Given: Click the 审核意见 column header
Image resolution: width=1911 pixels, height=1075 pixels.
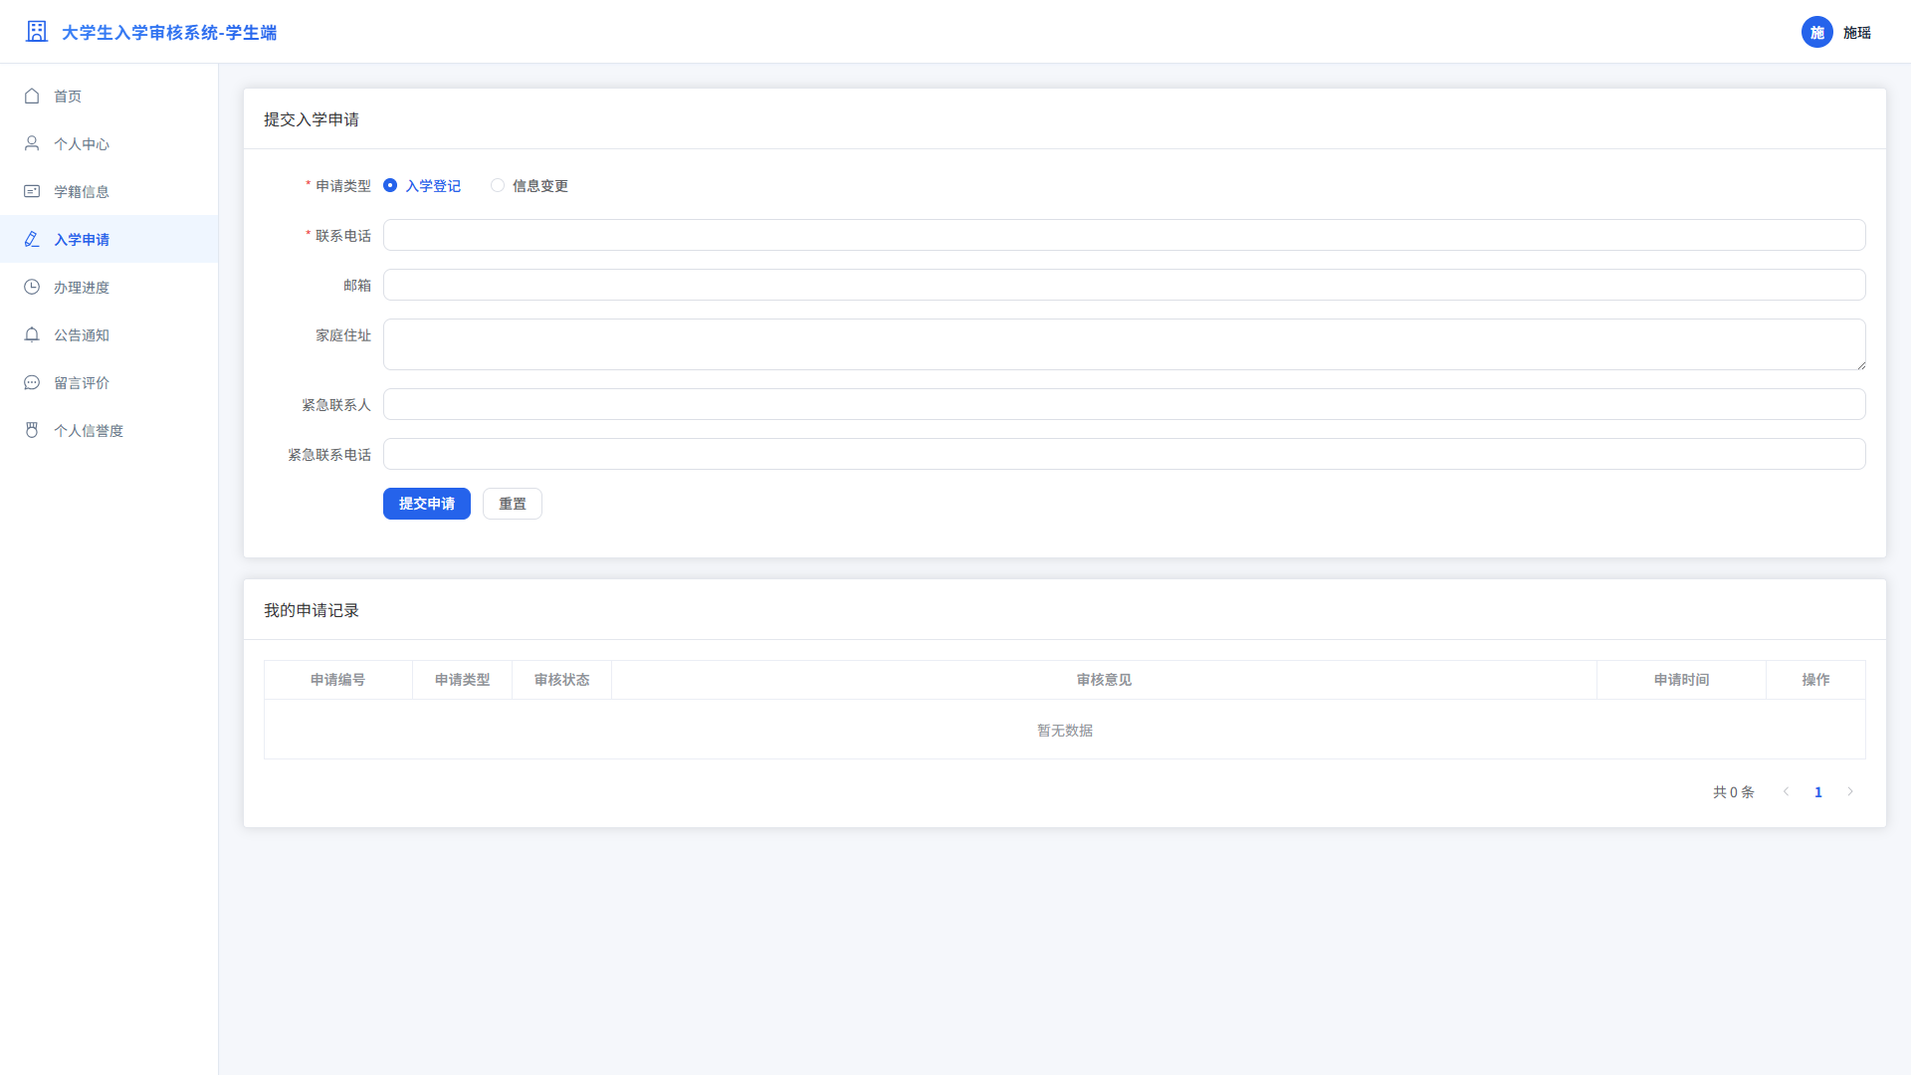Looking at the screenshot, I should point(1105,680).
